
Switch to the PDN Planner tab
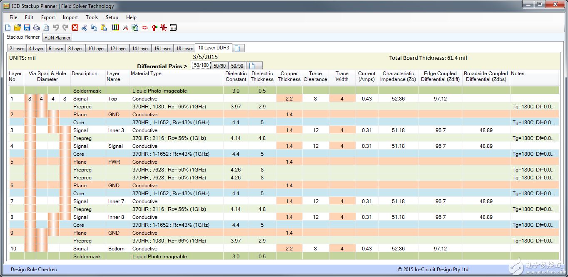click(57, 38)
